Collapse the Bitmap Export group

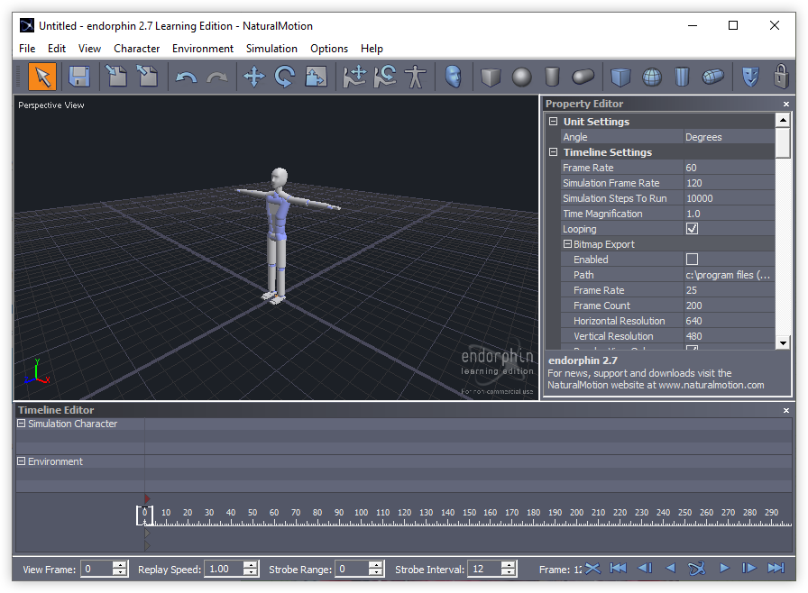567,244
